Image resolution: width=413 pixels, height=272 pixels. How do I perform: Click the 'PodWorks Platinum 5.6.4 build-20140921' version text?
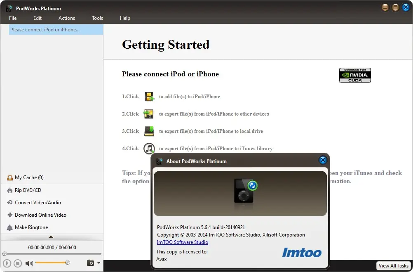coord(201,227)
